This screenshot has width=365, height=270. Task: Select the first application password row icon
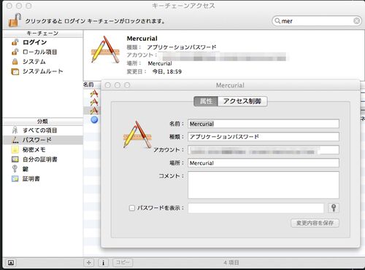tap(94, 93)
